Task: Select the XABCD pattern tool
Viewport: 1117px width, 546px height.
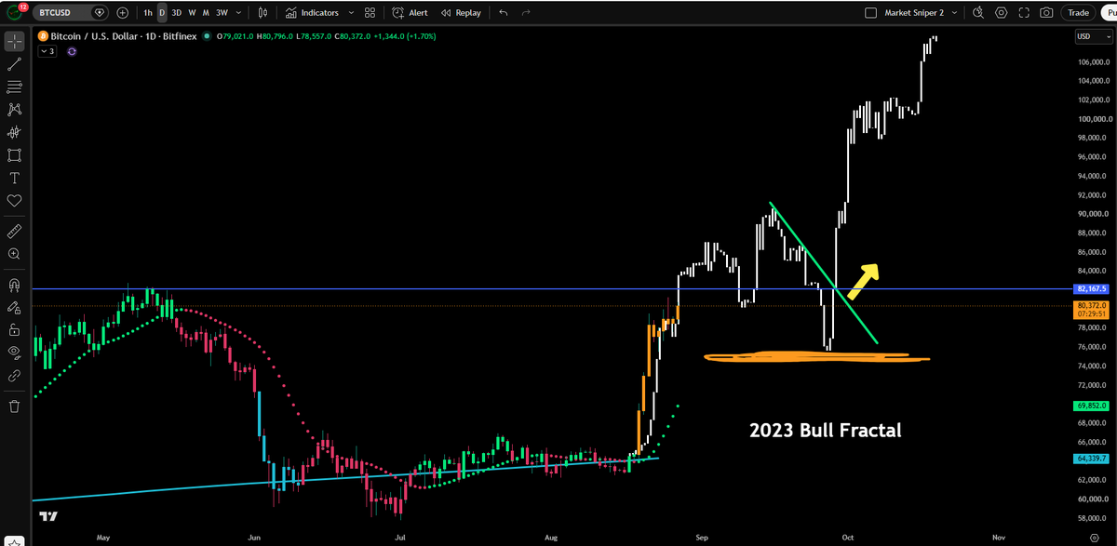Action: coord(15,110)
